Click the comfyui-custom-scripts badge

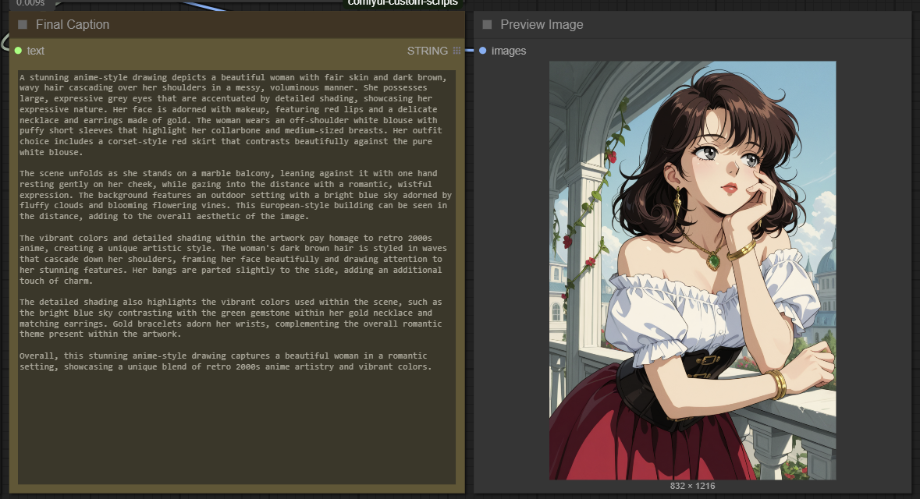pyautogui.click(x=403, y=3)
